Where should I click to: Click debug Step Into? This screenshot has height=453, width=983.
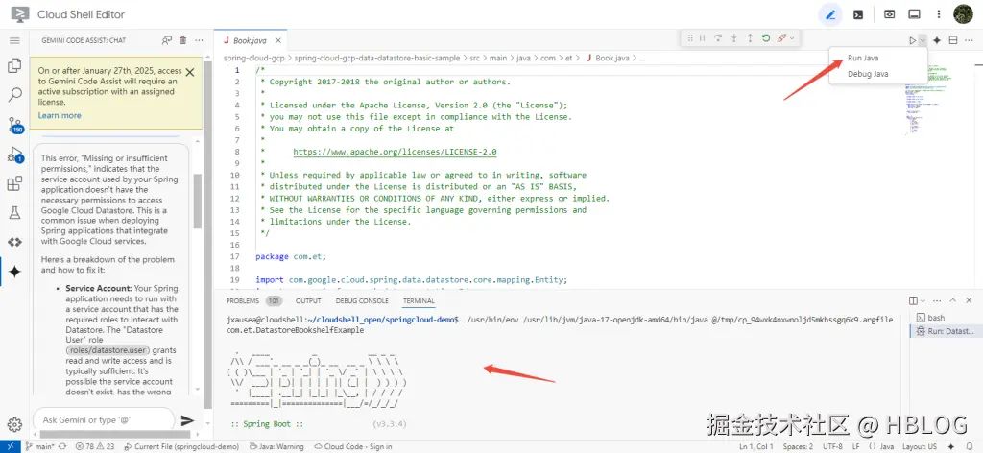pos(733,38)
